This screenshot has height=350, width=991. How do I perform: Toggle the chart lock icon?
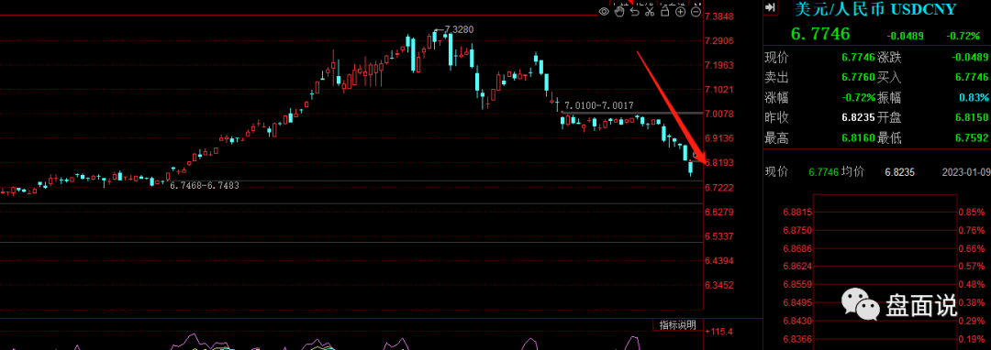(665, 11)
